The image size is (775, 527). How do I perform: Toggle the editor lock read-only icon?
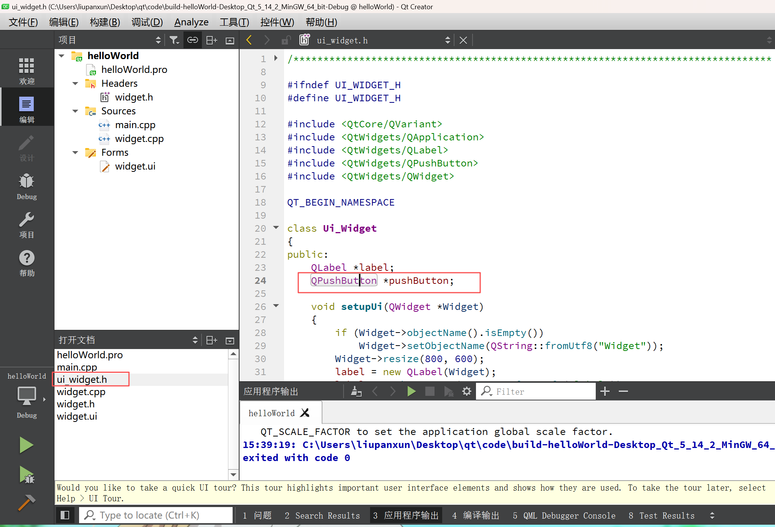(x=286, y=40)
